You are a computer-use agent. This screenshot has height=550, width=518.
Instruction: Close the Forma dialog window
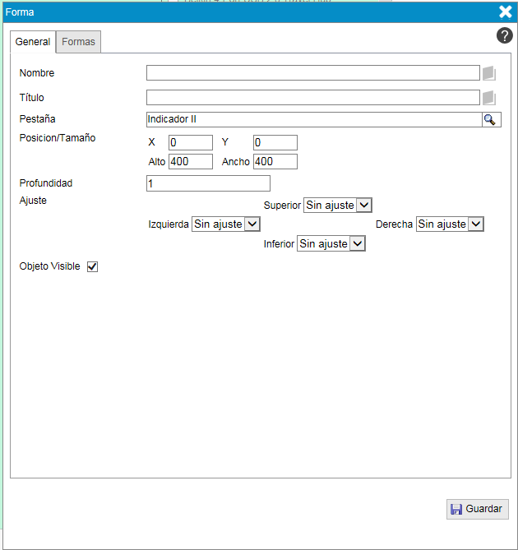click(x=506, y=12)
